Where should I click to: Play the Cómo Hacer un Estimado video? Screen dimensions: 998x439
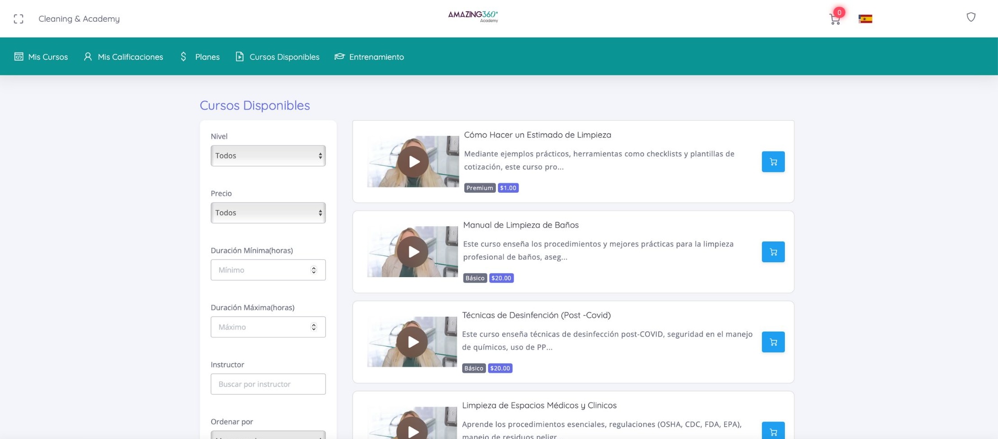(413, 161)
